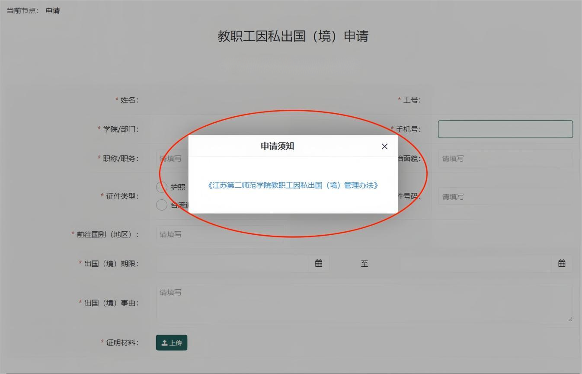Click the end date calendar icon

point(562,263)
